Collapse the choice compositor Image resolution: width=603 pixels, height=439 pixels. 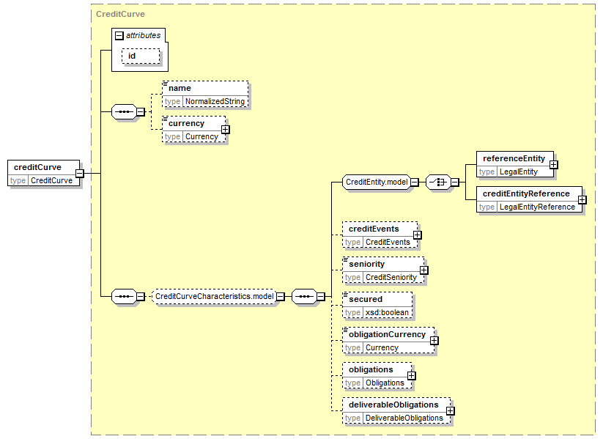tap(454, 182)
